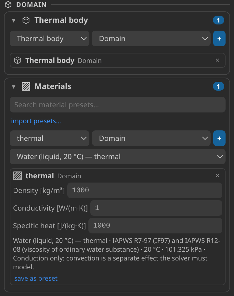Click the hatched Materials section icon
This screenshot has width=234, height=296.
click(x=26, y=86)
